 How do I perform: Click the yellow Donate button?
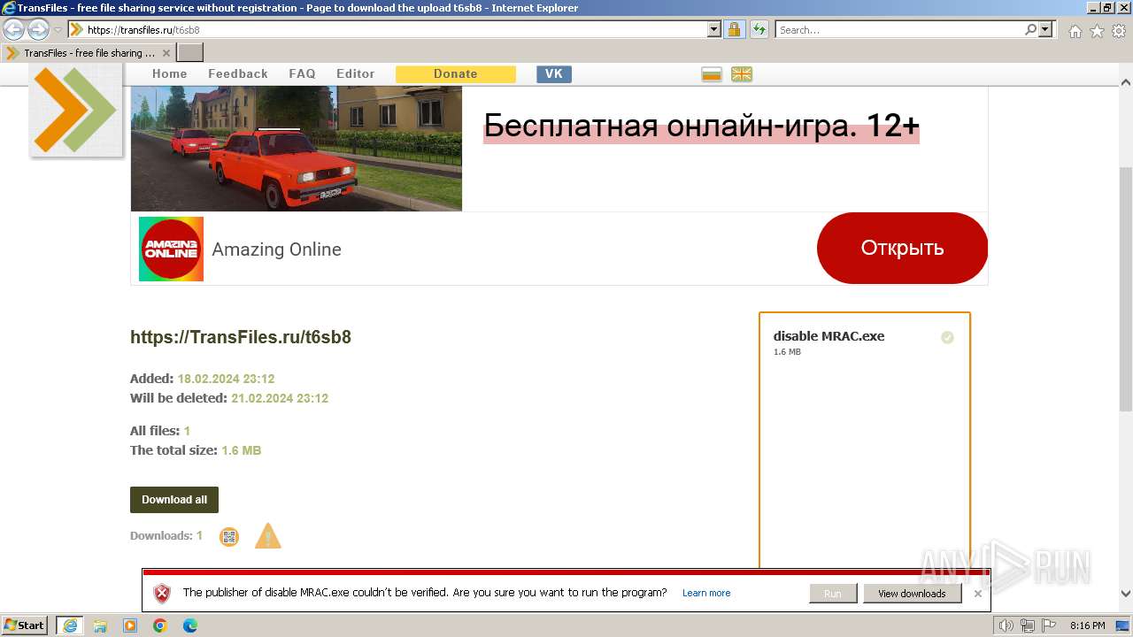coord(456,74)
